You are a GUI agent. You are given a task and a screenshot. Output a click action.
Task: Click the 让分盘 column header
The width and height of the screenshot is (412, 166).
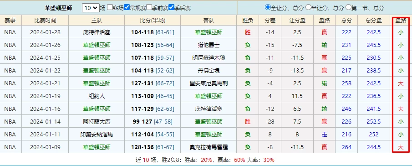[x=297, y=20]
